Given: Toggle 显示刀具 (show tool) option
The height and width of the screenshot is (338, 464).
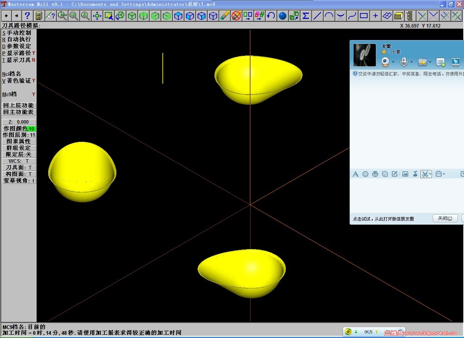Looking at the screenshot, I should [x=19, y=60].
